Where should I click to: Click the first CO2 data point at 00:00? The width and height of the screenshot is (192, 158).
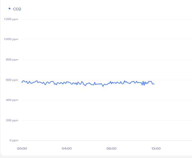[22, 83]
